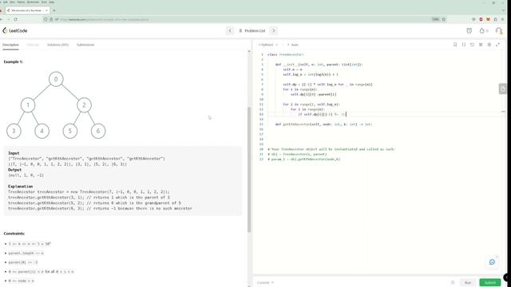
Task: Open the Python3 language dropdown
Action: click(x=268, y=45)
